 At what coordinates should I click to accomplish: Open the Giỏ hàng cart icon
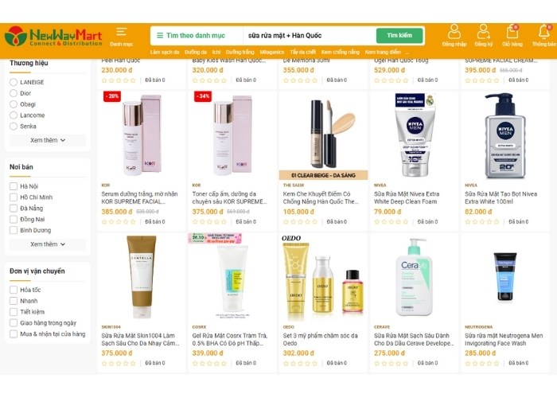[x=512, y=32]
